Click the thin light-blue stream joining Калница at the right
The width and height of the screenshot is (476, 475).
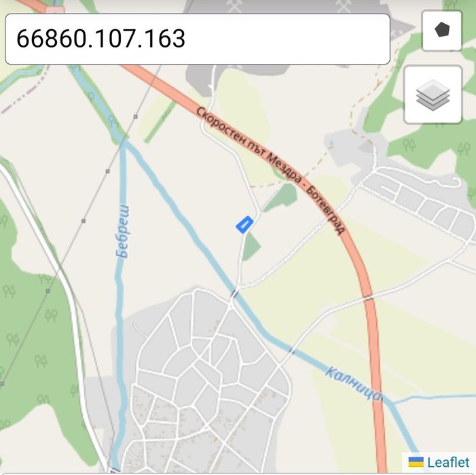pos(434,398)
